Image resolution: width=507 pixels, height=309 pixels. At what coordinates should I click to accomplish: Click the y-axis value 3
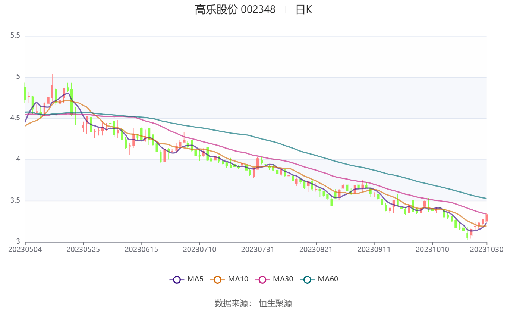point(18,242)
